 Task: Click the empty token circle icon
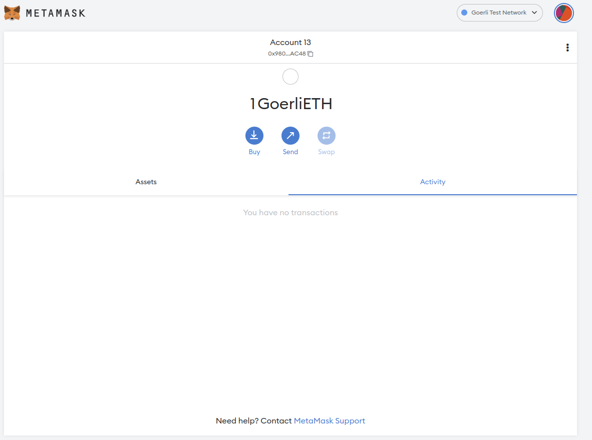[x=290, y=77]
